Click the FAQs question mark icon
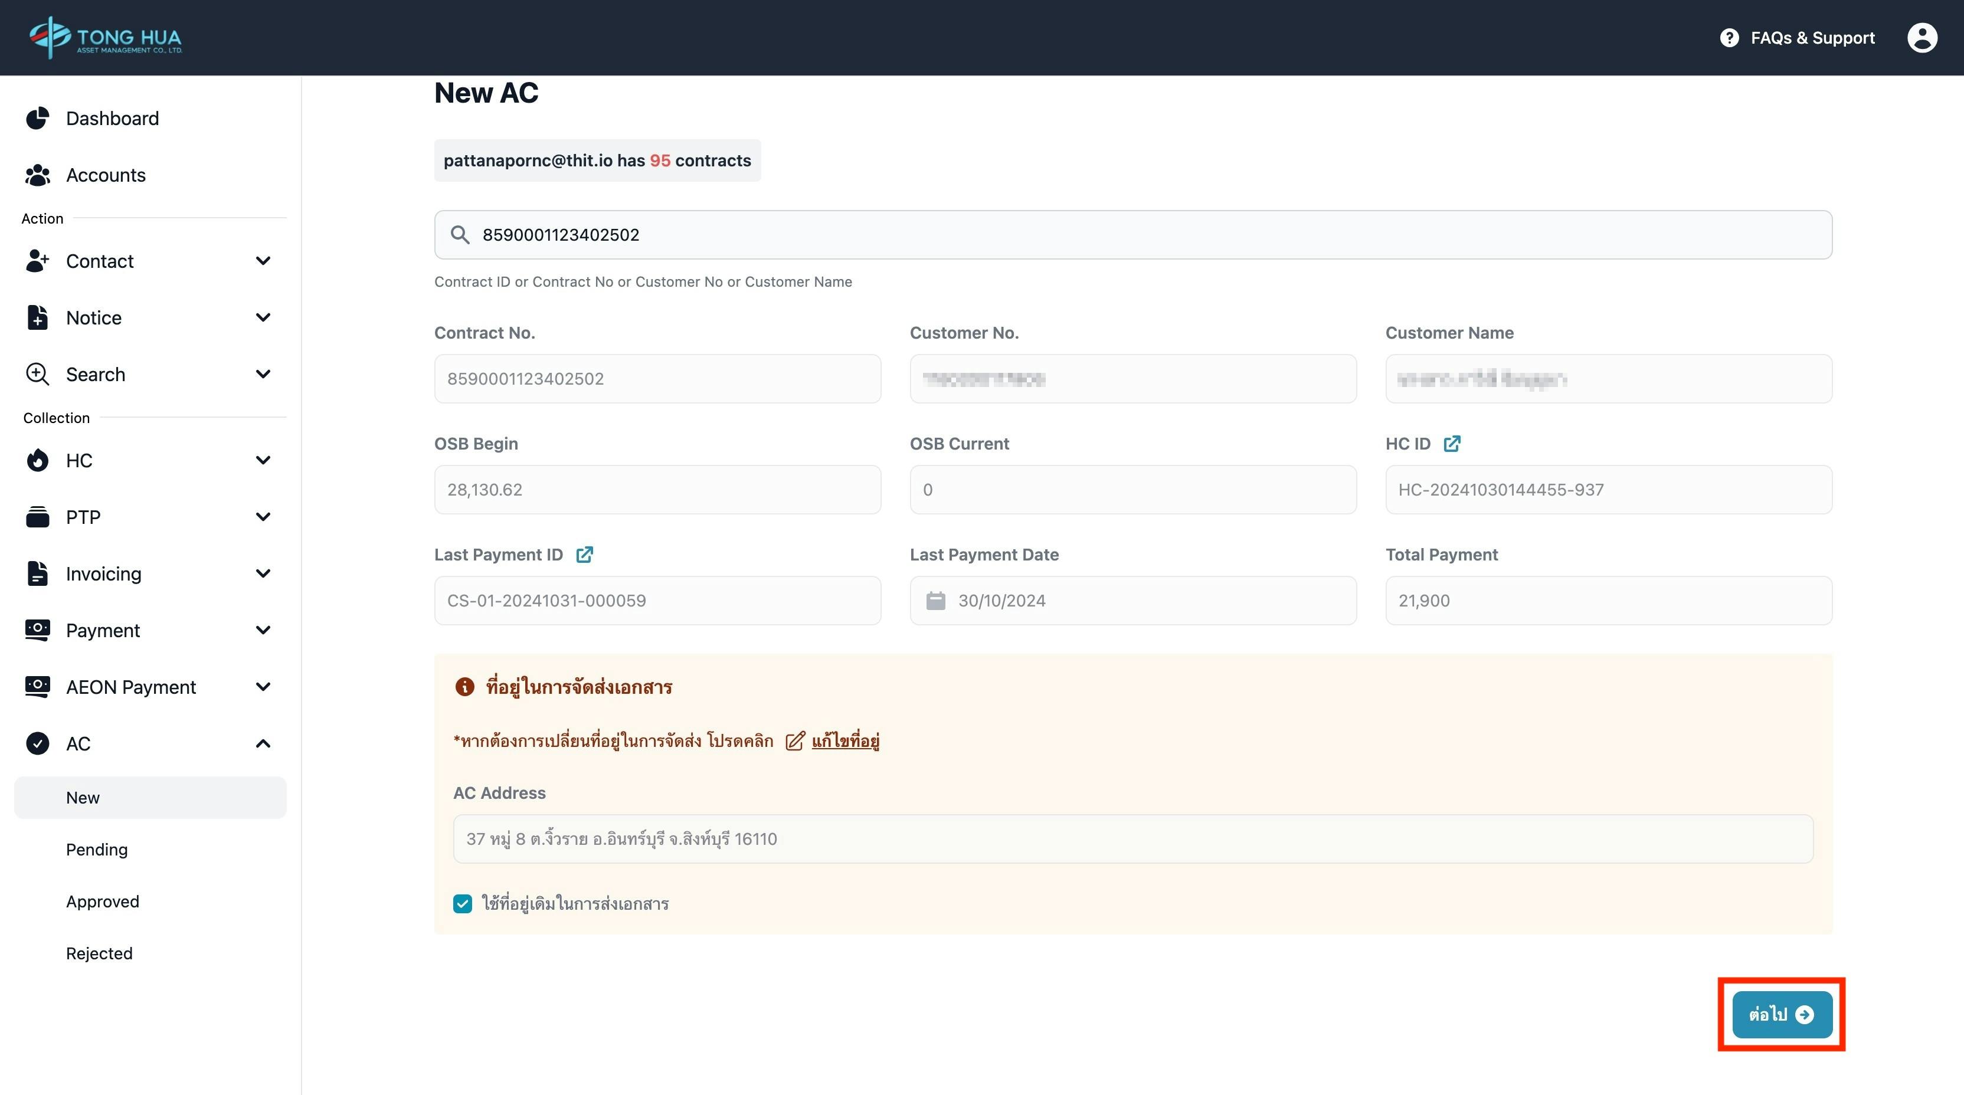 tap(1729, 37)
